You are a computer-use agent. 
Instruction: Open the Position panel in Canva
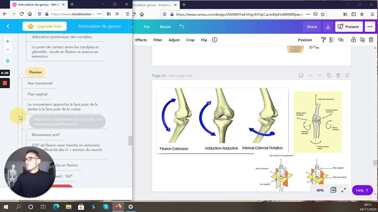pos(305,40)
